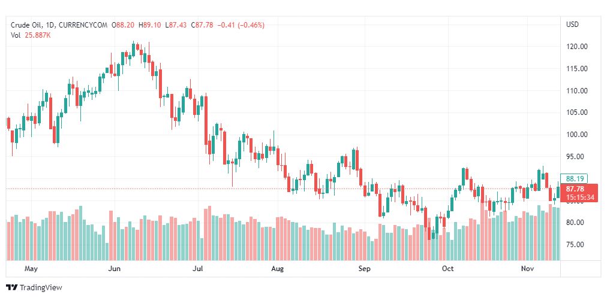
Task: Click the volume value 25.887K
Action: tap(37, 35)
